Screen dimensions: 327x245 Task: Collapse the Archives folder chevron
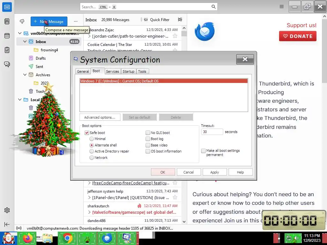point(25,75)
